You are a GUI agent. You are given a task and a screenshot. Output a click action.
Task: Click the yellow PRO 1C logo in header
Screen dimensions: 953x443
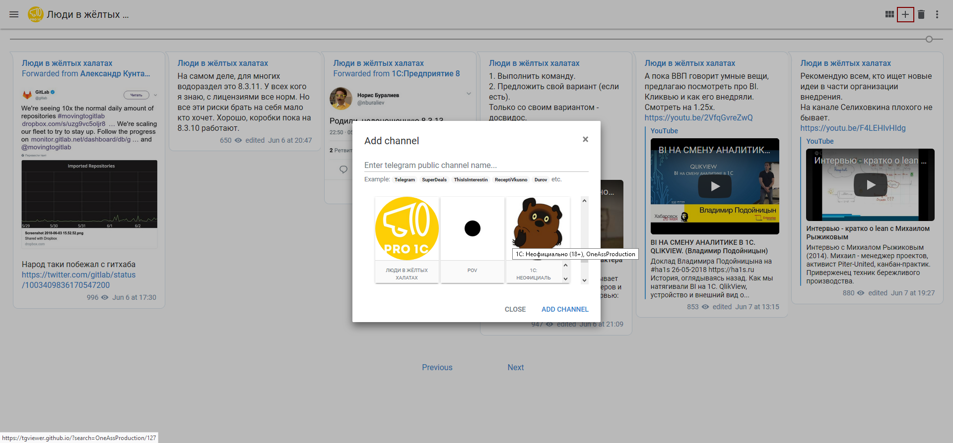pyautogui.click(x=36, y=14)
